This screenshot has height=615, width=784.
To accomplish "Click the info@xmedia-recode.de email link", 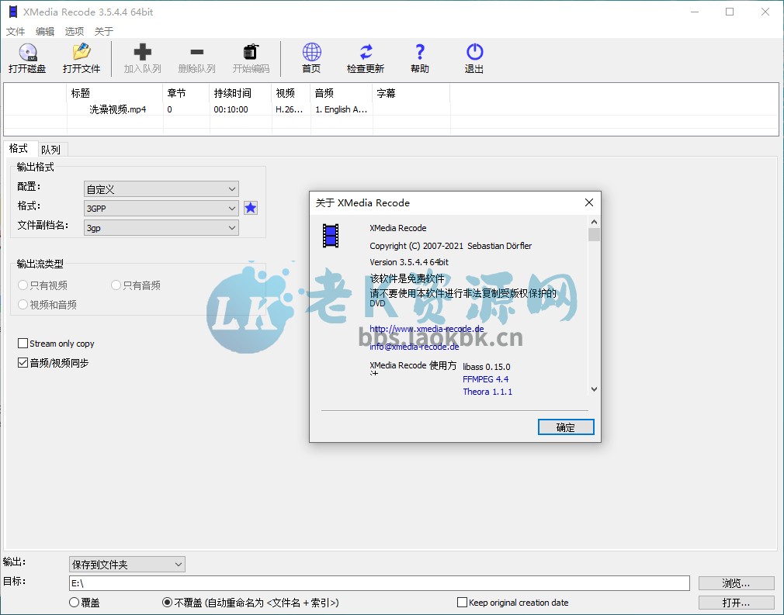I will click(414, 346).
